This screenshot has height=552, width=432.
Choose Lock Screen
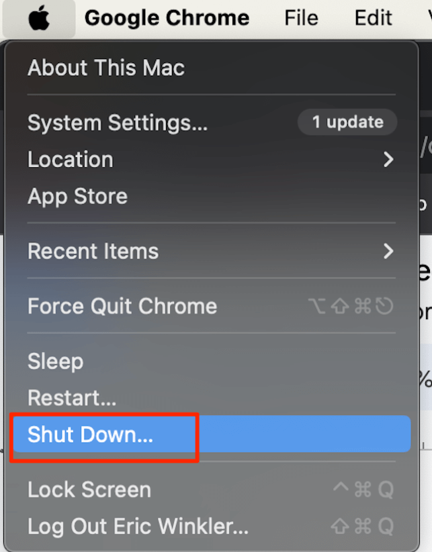tap(211, 490)
